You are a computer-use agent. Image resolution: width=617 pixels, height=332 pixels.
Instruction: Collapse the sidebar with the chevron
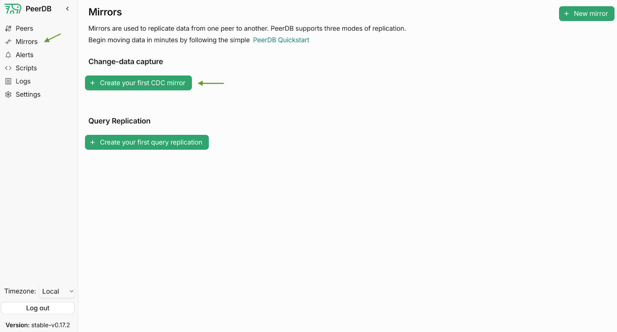(67, 8)
